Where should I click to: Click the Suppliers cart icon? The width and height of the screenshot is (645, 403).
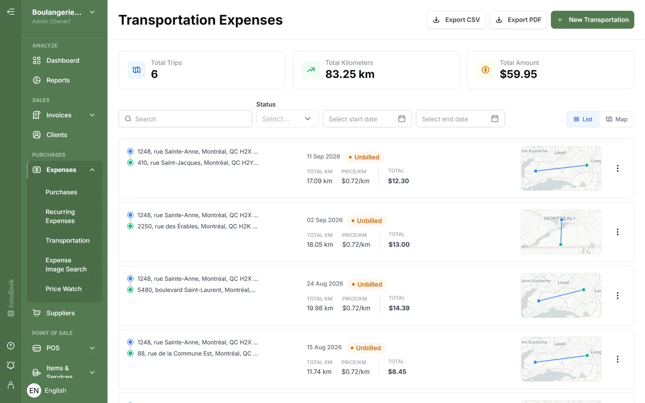click(x=37, y=313)
